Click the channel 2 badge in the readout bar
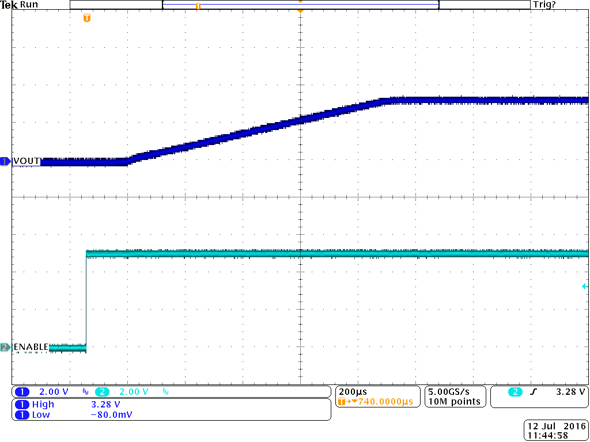 tap(103, 391)
